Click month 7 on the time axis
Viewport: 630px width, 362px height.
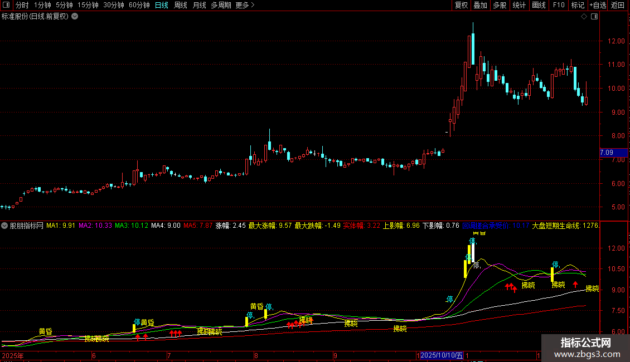pos(169,355)
